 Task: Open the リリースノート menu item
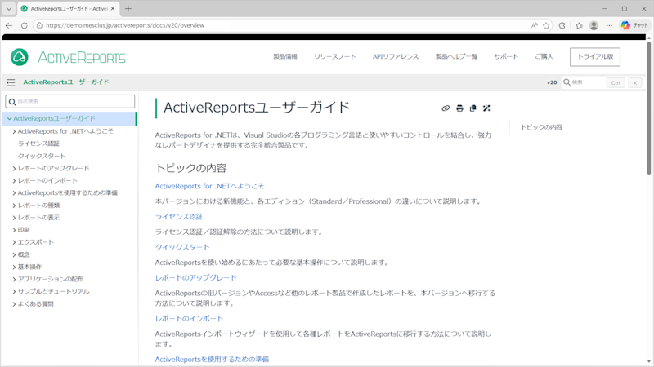[x=335, y=56]
